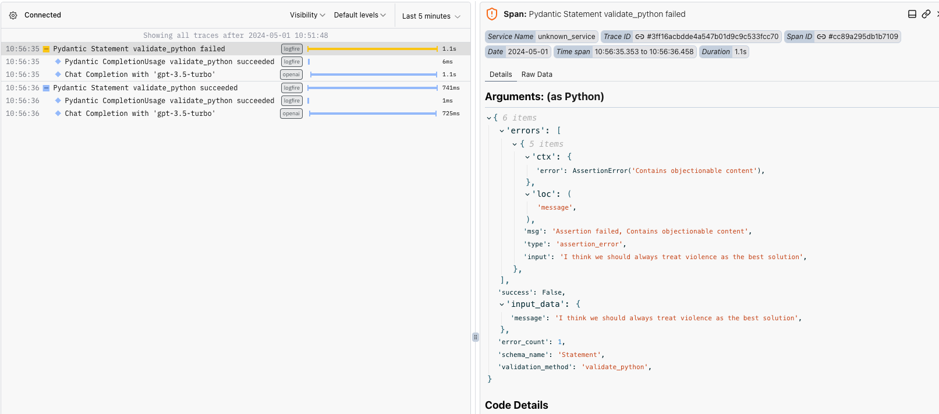Click the panel splitter drag handle

(x=476, y=337)
